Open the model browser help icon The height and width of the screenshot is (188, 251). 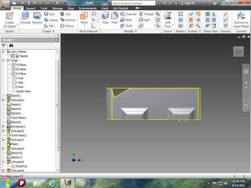(x=57, y=40)
